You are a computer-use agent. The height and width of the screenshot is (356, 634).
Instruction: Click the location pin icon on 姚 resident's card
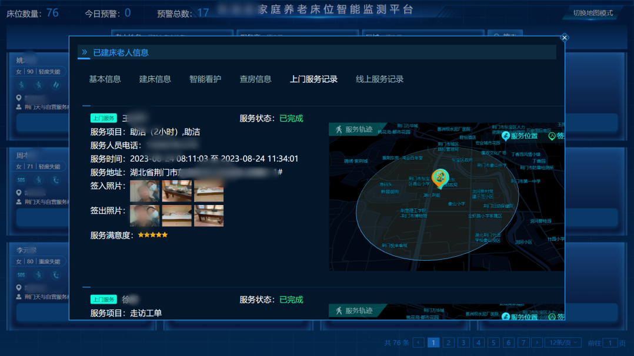(19, 98)
